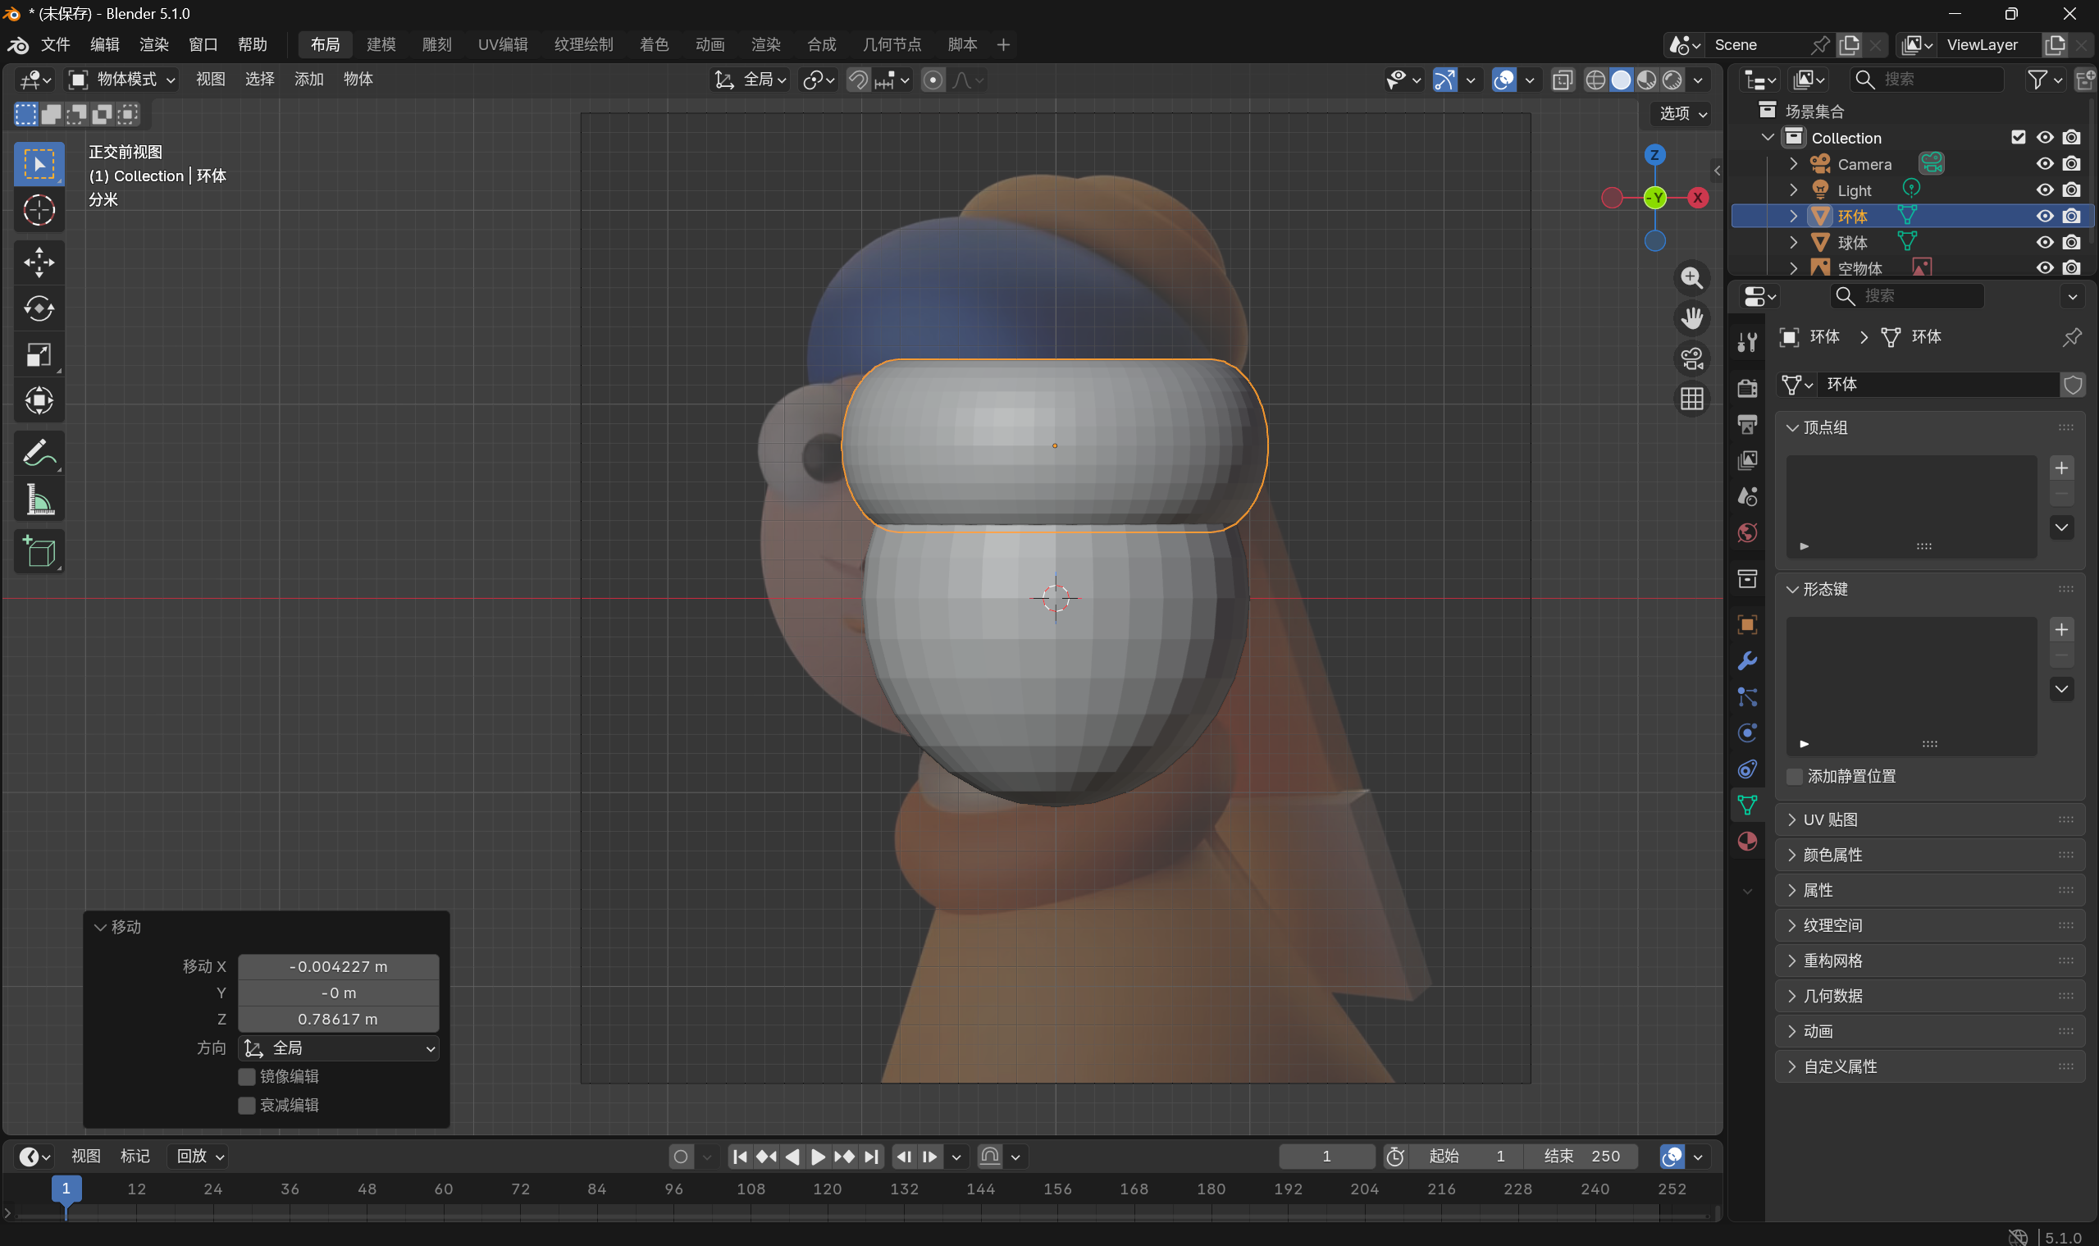Select the Scale tool
Viewport: 2099px width, 1246px height.
coord(39,355)
